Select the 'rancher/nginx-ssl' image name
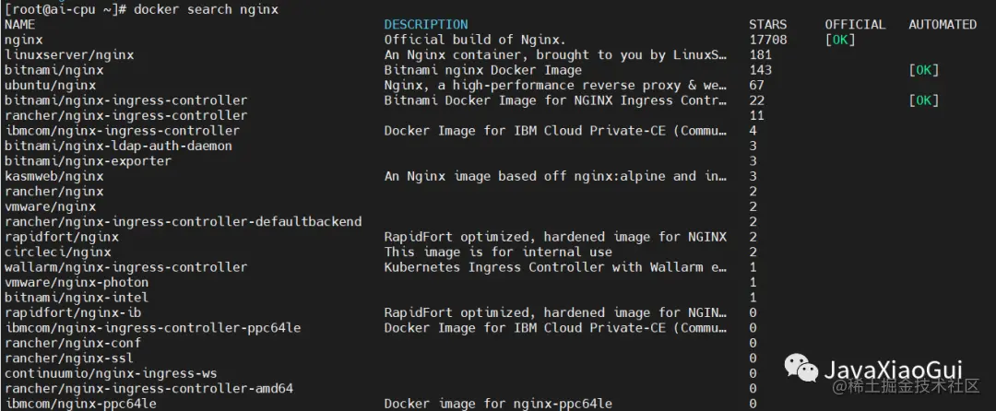 point(69,358)
